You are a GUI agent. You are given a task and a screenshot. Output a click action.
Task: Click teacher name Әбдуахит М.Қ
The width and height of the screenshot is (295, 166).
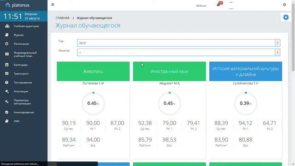pyautogui.click(x=169, y=83)
